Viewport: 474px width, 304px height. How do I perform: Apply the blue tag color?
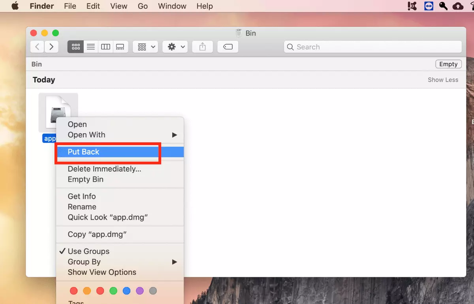tap(126, 291)
